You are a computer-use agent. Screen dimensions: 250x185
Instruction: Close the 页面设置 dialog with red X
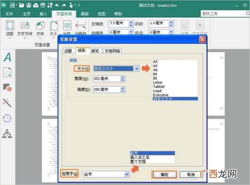click(202, 39)
